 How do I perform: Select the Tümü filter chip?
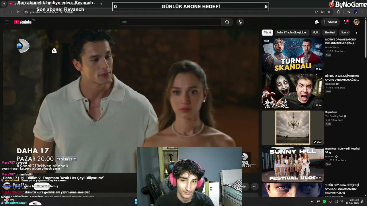click(267, 33)
